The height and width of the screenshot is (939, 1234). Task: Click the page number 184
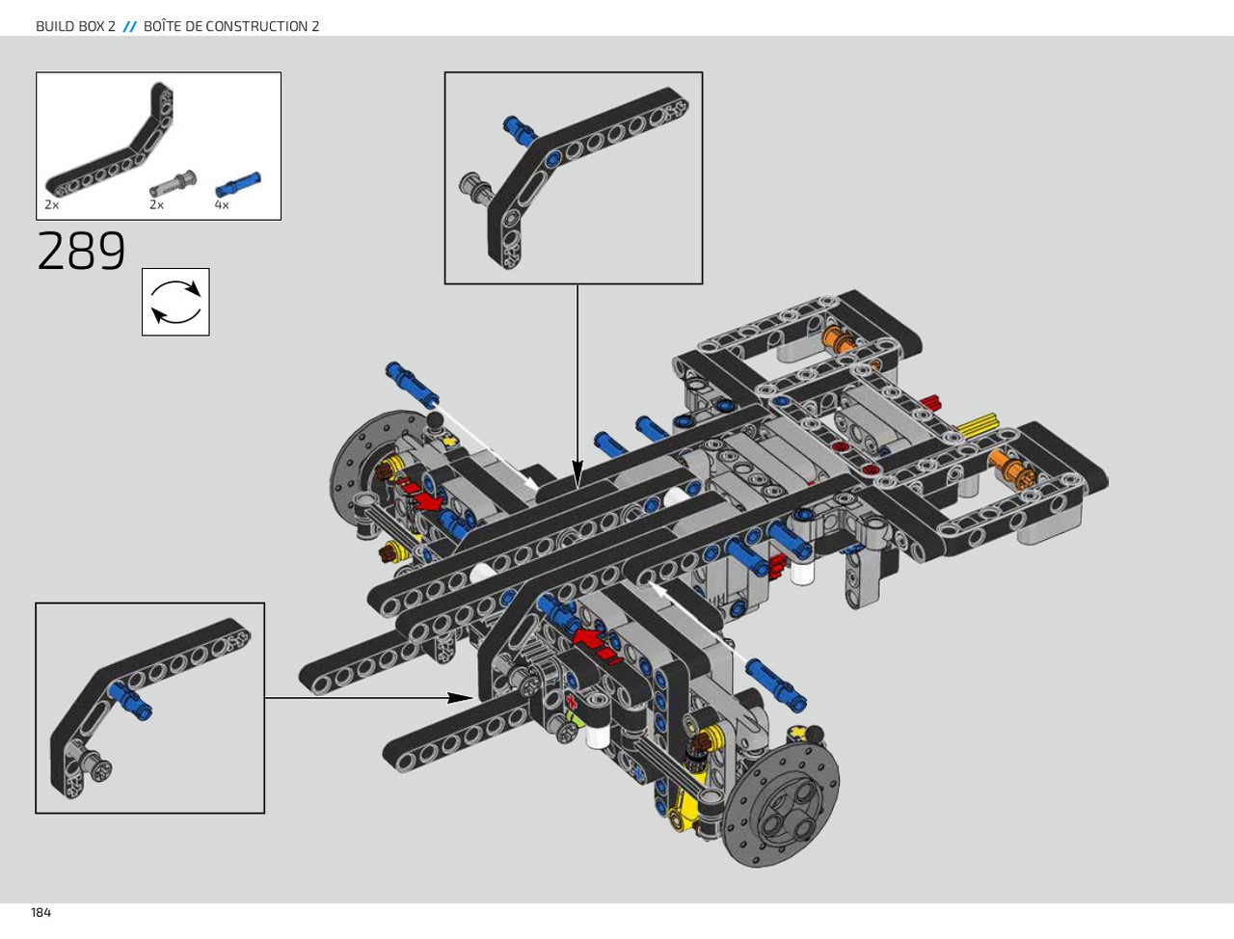click(40, 912)
